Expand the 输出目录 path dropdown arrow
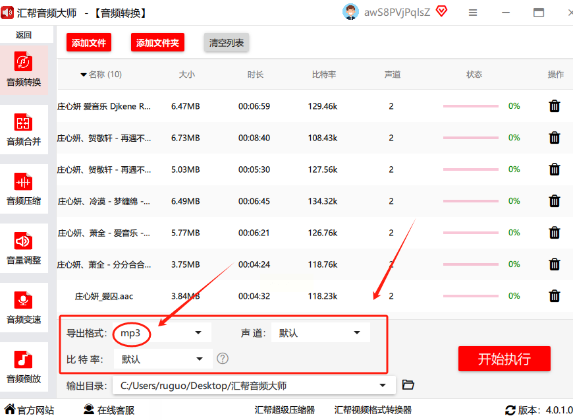This screenshot has height=420, width=573. point(383,385)
